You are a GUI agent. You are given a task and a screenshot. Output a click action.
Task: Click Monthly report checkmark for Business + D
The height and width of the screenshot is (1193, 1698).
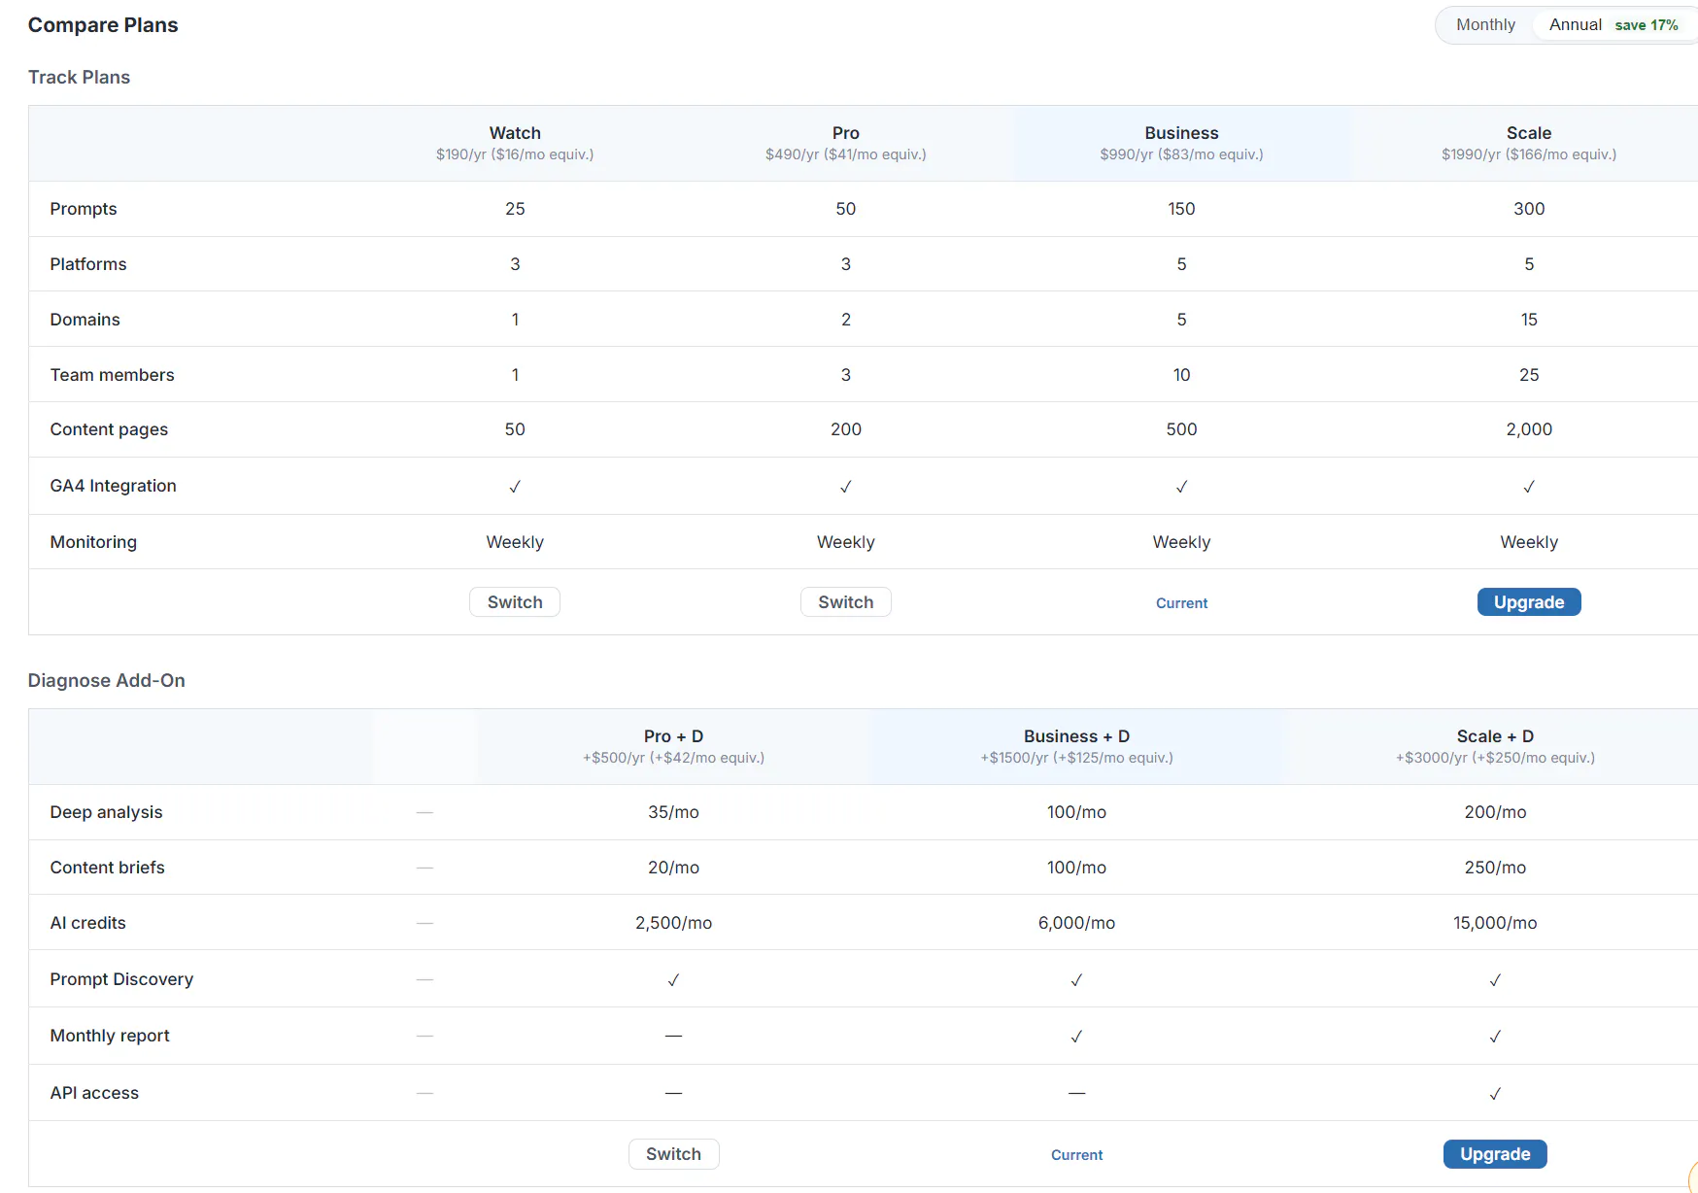coord(1076,1037)
